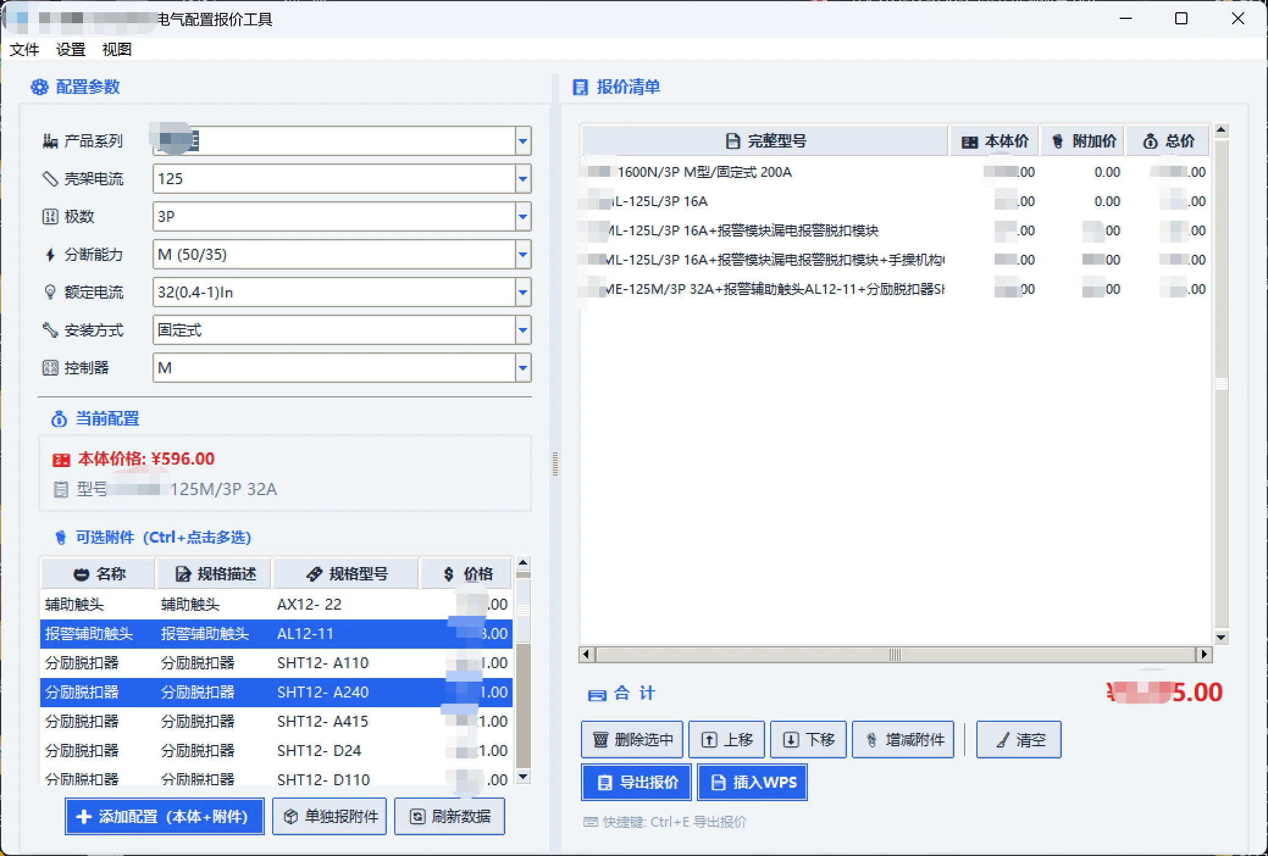Click the accessories 价格 column header

pos(467,574)
